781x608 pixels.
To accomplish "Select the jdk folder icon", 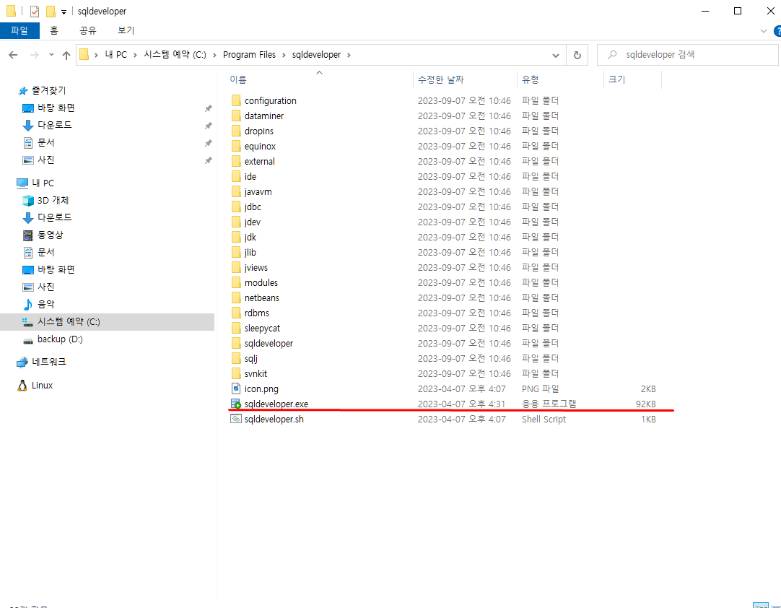I will pos(236,238).
